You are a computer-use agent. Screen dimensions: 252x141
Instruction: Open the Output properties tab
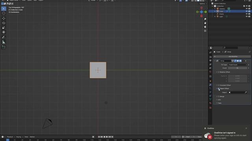[x=210, y=60]
